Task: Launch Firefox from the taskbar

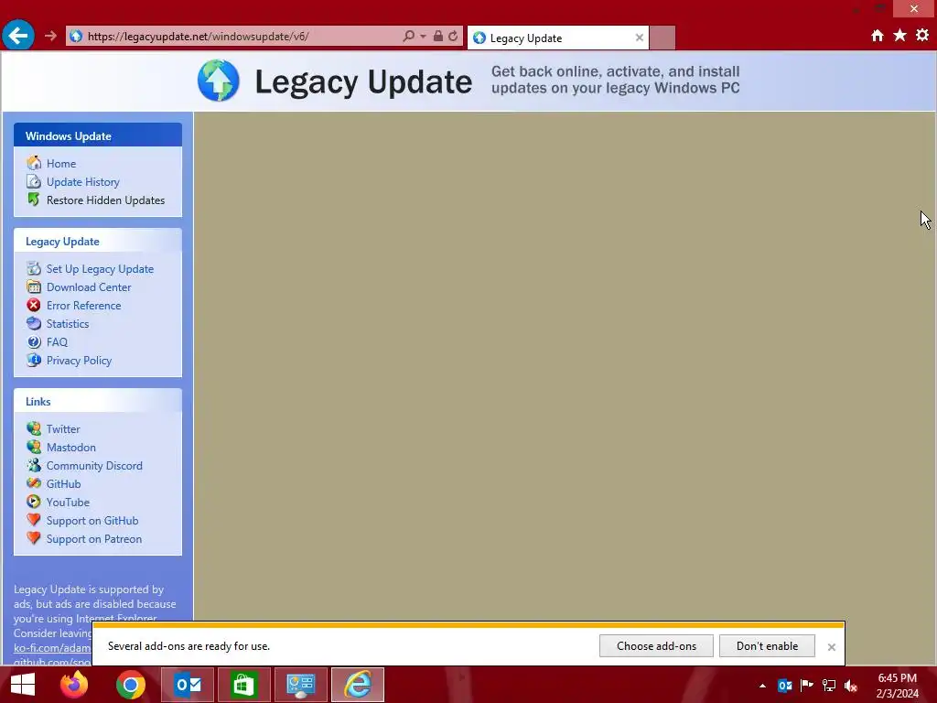Action: coord(74,685)
